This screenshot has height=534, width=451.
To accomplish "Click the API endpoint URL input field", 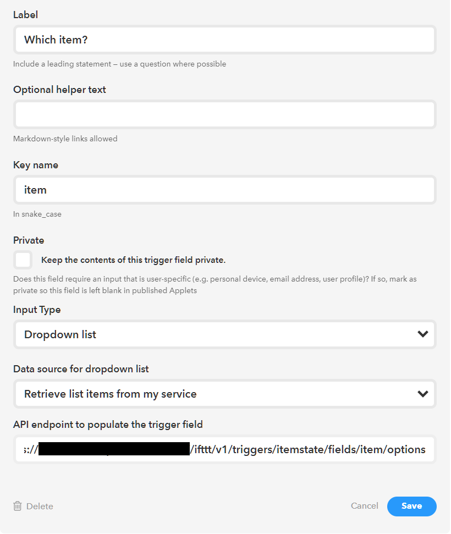I will point(226,449).
